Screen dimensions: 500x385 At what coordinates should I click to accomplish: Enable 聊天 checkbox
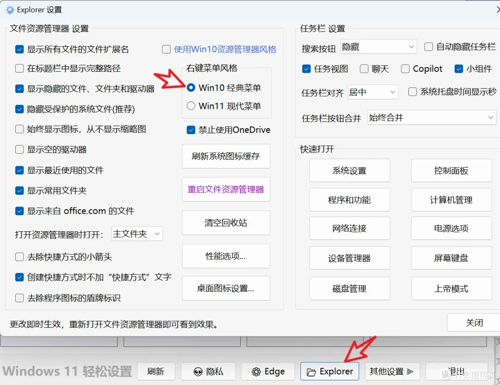pyautogui.click(x=364, y=69)
